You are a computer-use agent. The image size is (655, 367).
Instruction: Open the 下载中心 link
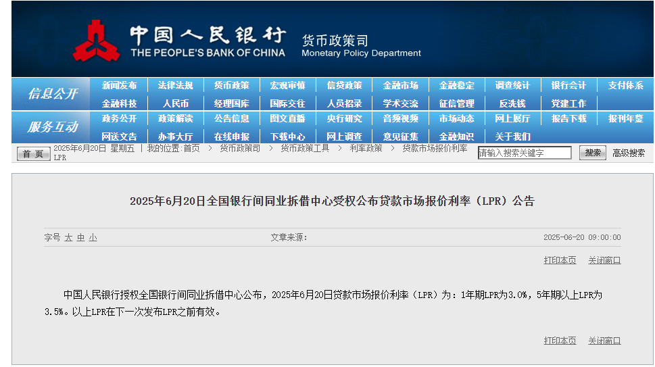288,137
